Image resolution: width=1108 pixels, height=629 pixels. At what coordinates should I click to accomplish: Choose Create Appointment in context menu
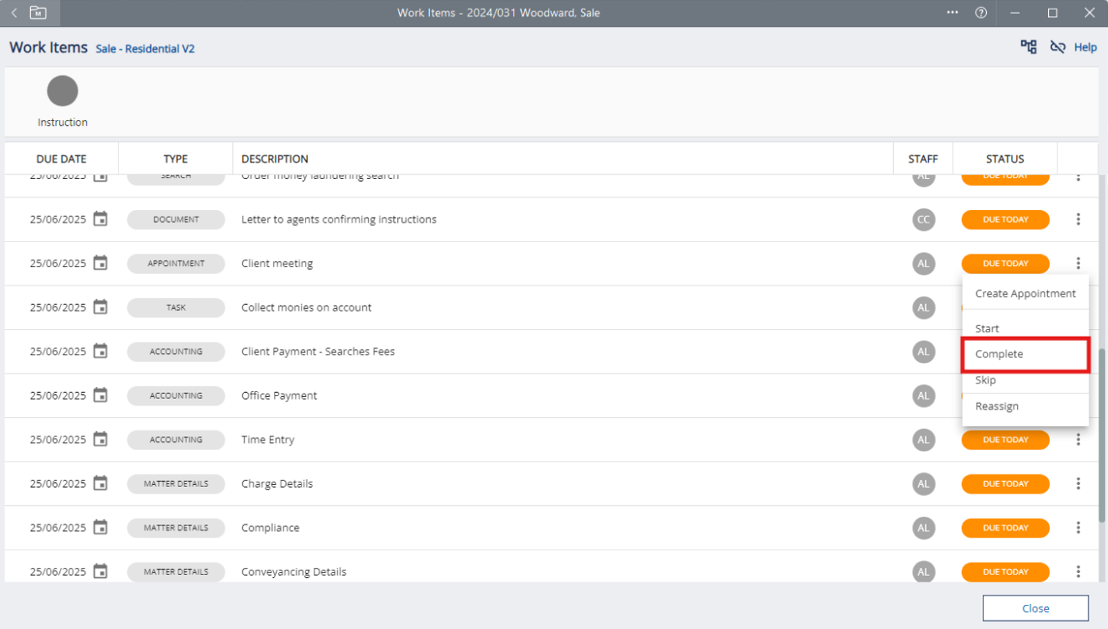1025,293
